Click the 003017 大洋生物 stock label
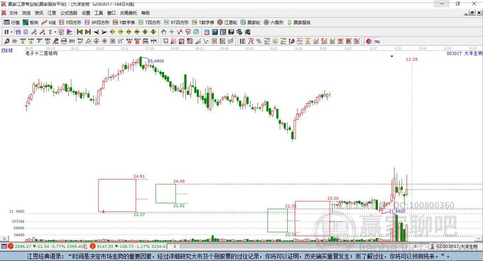Viewport: 483px width, 261px height. pyautogui.click(x=464, y=54)
